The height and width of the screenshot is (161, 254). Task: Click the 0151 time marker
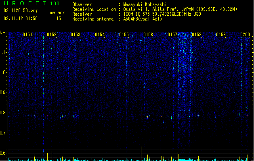tap(27, 35)
